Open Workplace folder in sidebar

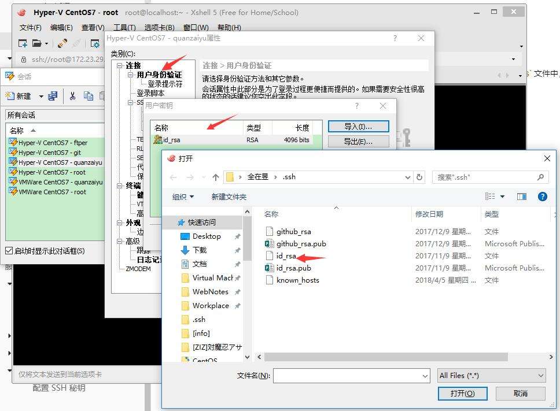coord(211,306)
